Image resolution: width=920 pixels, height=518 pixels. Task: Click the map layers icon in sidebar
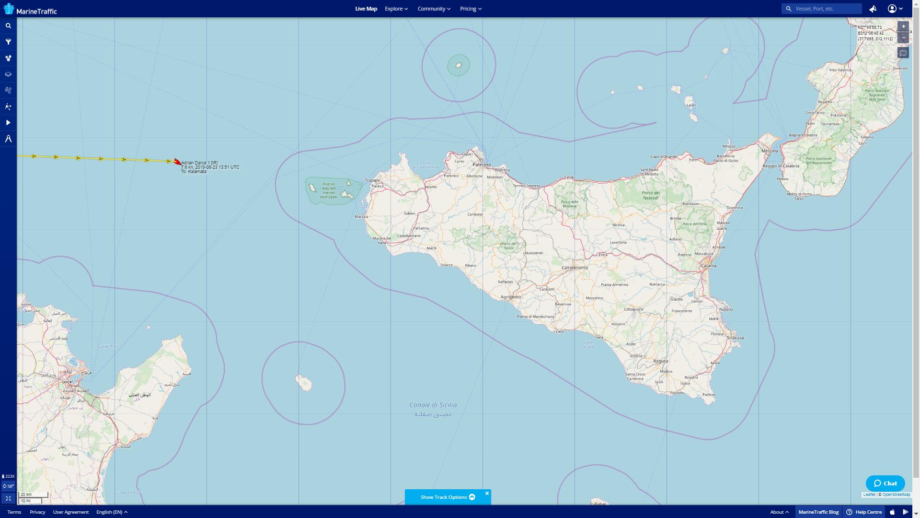coord(8,74)
